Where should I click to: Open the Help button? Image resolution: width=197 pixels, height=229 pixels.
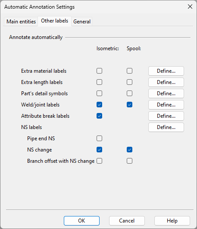coord(172,221)
